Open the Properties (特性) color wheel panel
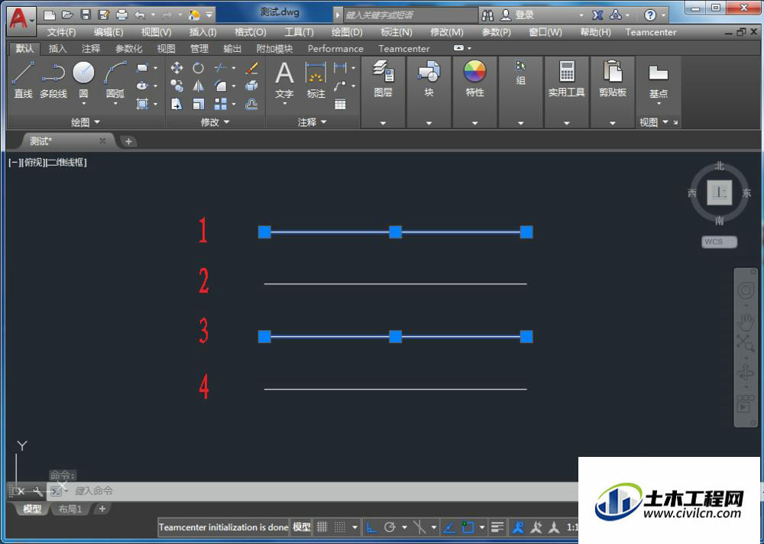 [x=474, y=79]
